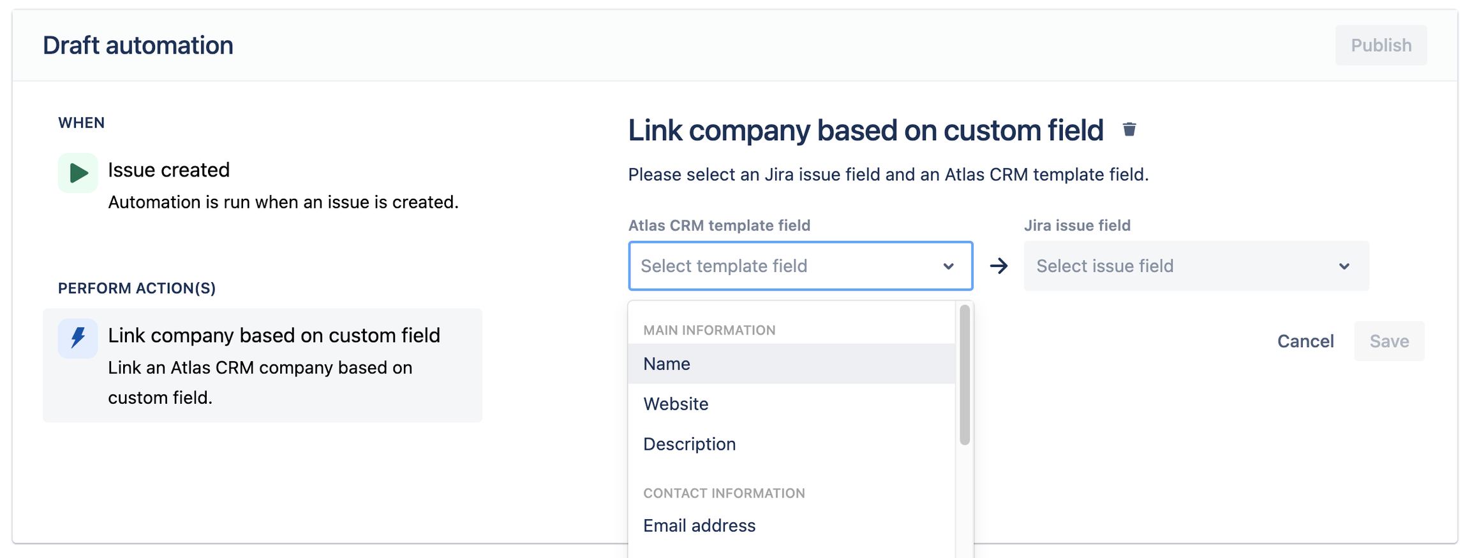This screenshot has height=558, width=1470.
Task: Click the Draft automation title
Action: [x=138, y=46]
